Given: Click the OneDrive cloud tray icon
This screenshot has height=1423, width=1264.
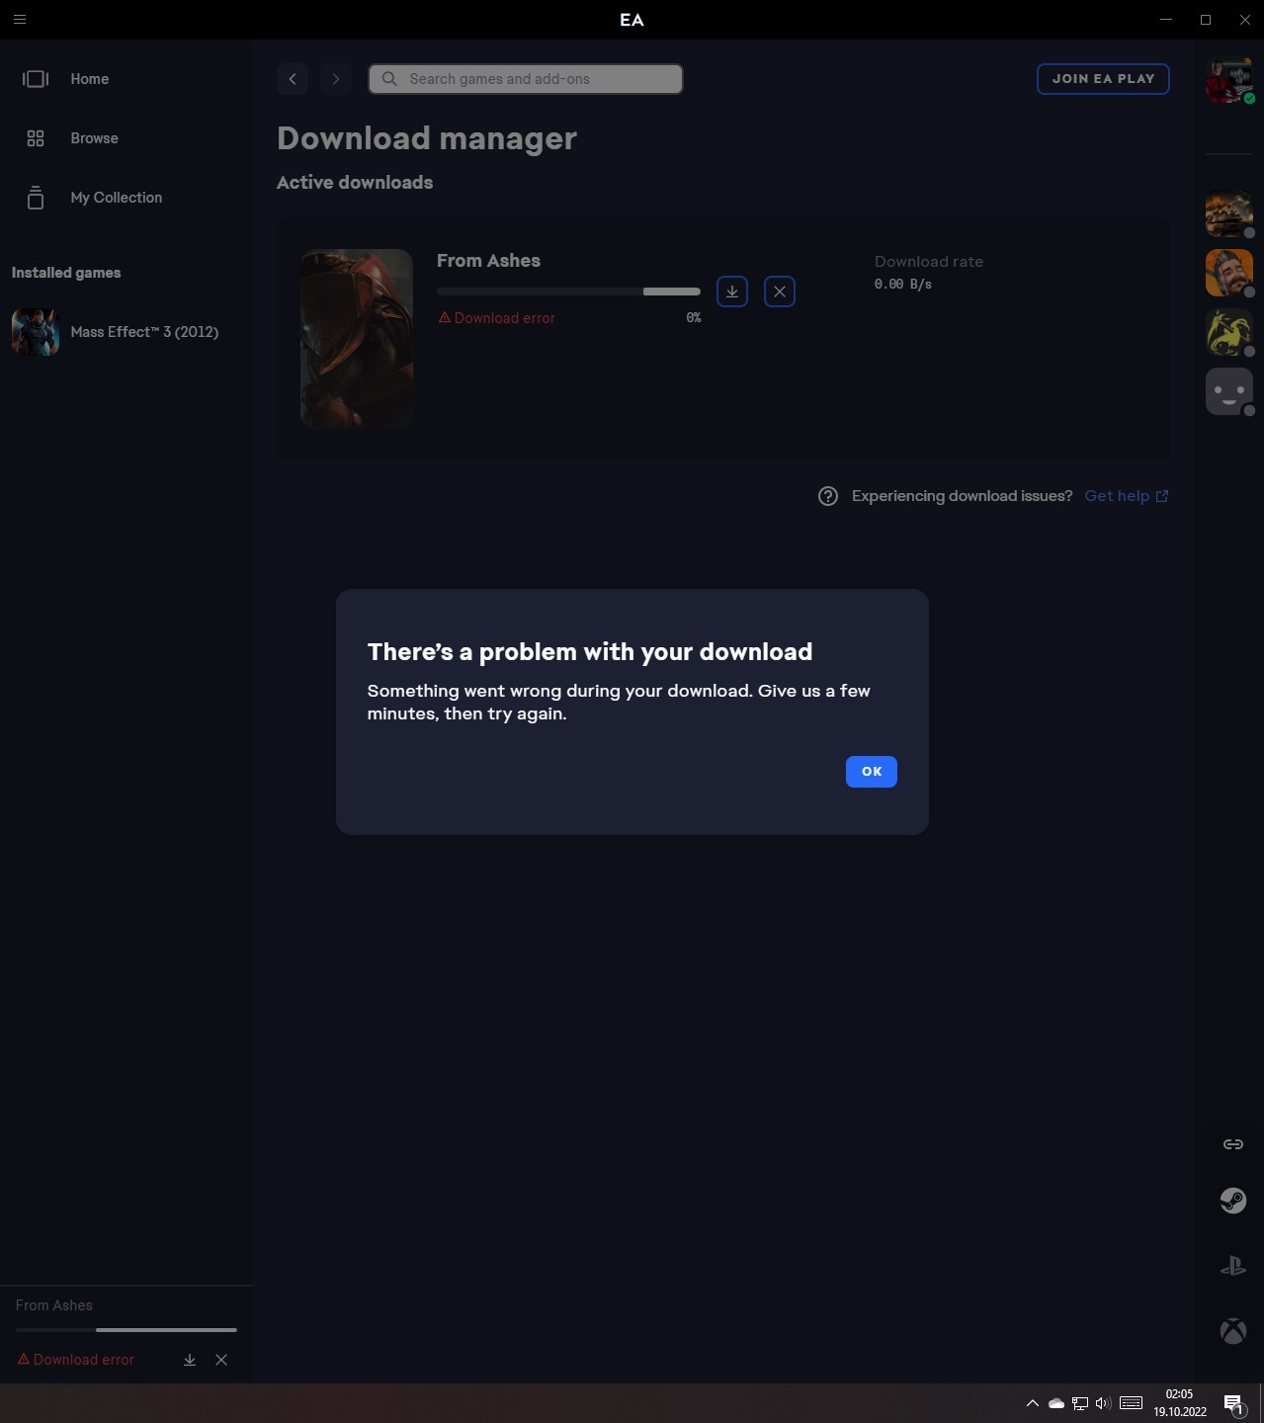Looking at the screenshot, I should pyautogui.click(x=1056, y=1403).
